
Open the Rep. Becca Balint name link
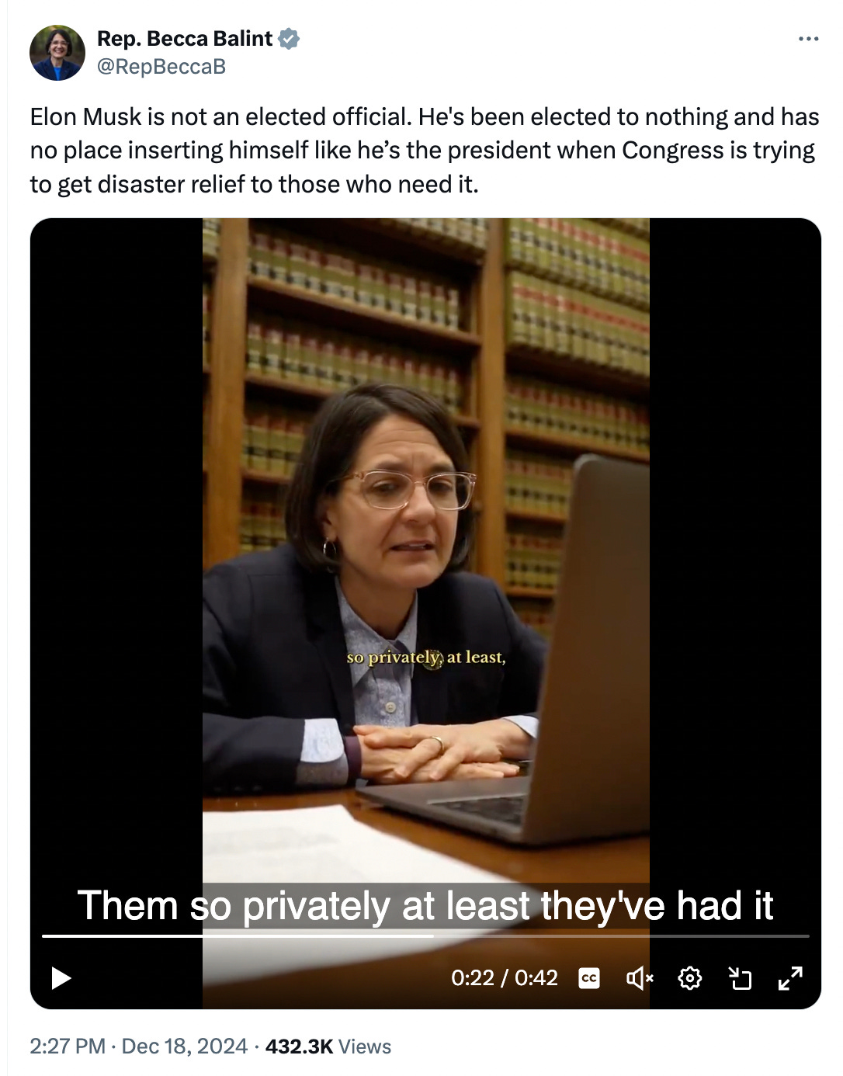tap(185, 39)
